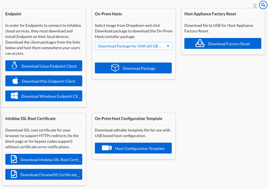This screenshot has height=189, width=268.
Task: Click the USB drive icon
Action: click(107, 148)
